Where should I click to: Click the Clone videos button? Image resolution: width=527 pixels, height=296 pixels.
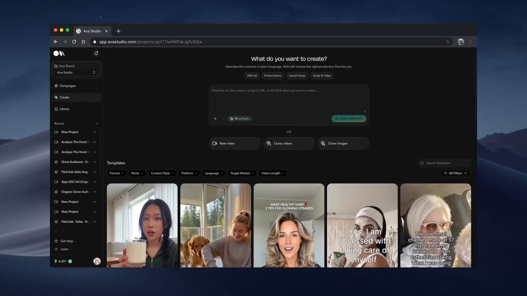point(289,143)
